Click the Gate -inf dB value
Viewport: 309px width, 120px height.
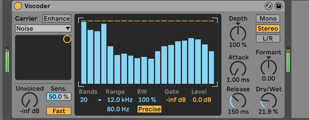tap(176, 100)
